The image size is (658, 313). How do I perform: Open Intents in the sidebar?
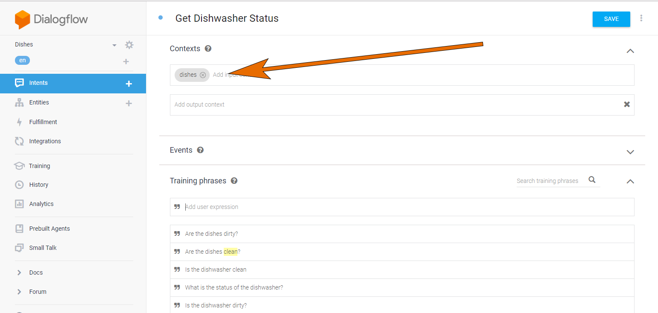point(73,83)
